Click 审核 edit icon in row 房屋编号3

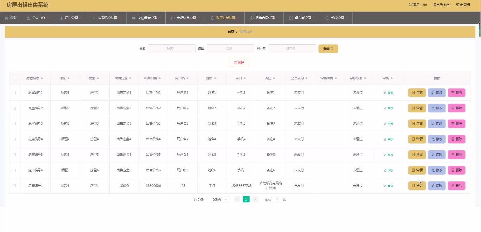388,124
